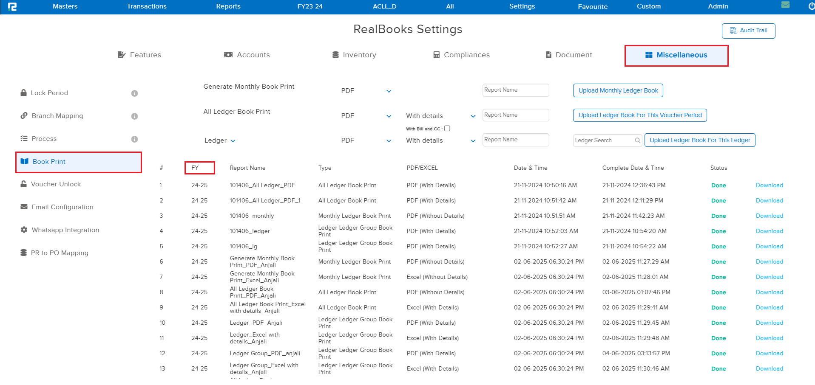Image resolution: width=815 pixels, height=385 pixels.
Task: Click the Branch Mapping link icon
Action: coord(24,115)
